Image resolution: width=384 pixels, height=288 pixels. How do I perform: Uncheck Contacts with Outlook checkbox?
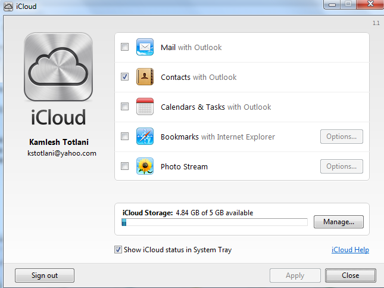pos(124,77)
